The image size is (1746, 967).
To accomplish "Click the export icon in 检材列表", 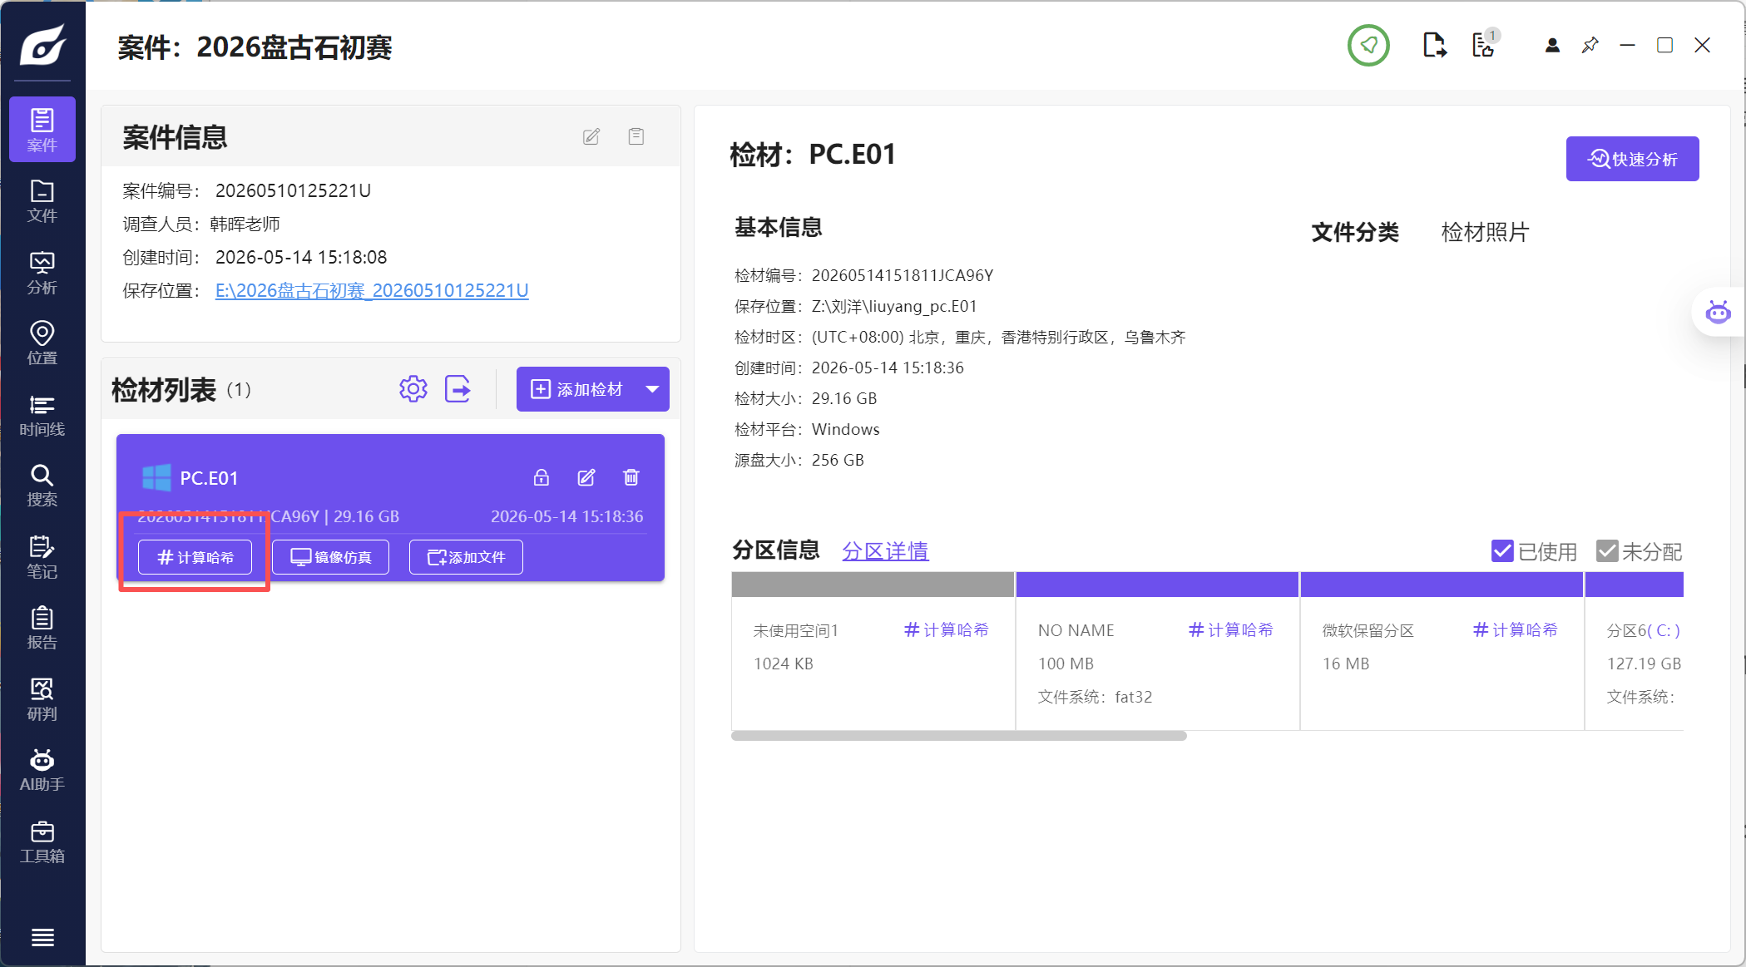I will (x=458, y=388).
